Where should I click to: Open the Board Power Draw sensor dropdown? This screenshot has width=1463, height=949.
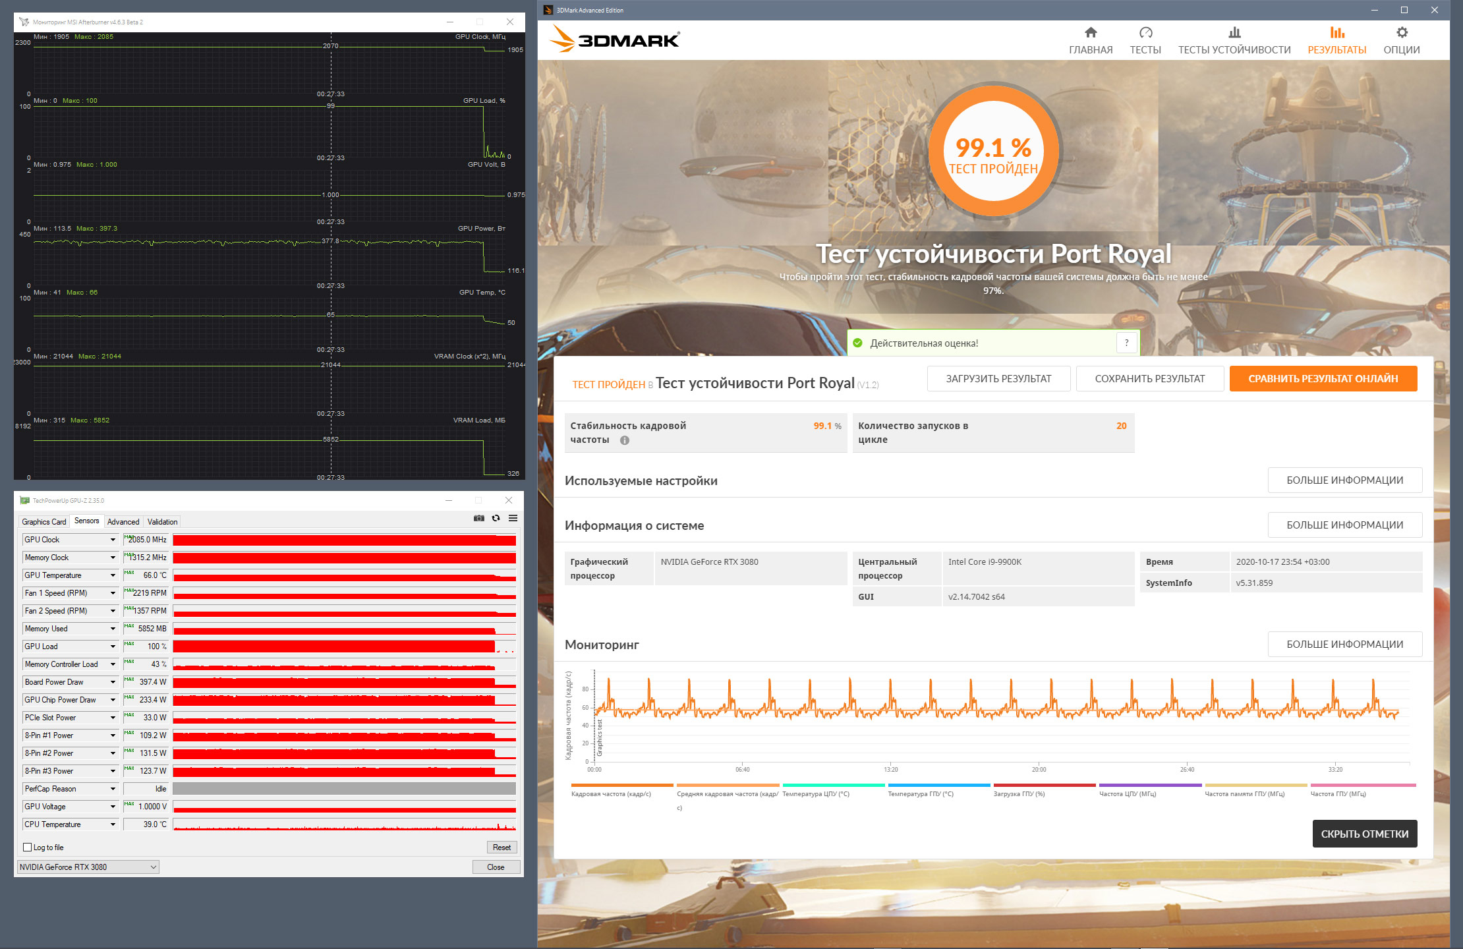pyautogui.click(x=113, y=682)
